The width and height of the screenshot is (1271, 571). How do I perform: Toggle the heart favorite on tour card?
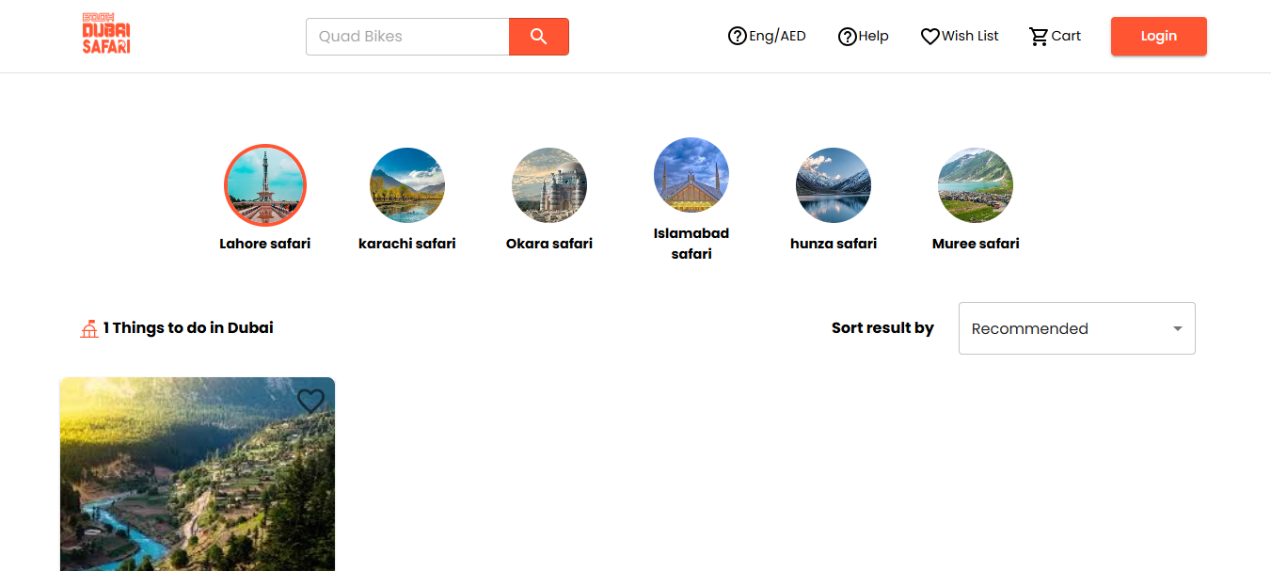(x=310, y=402)
